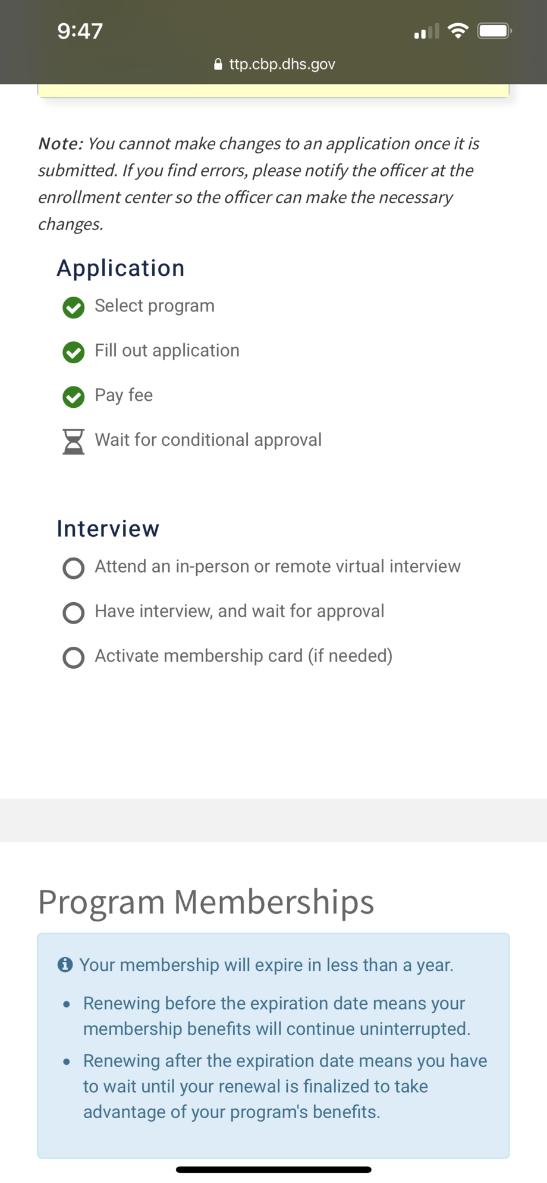Select the circle for Activate membership card

pos(73,657)
